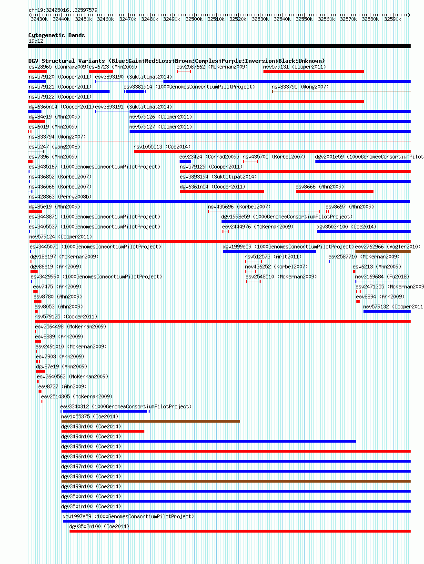This screenshot has width=424, height=564.
Task: Click esv2444976 (McKernan2009) label
Action: click(x=258, y=227)
